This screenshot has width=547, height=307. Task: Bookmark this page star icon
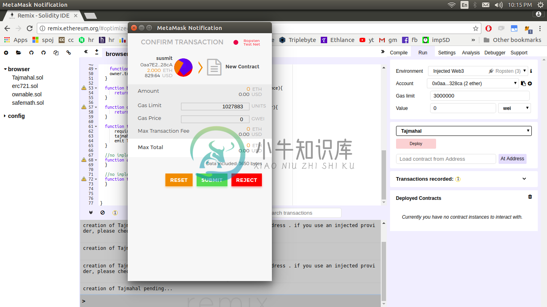(476, 28)
